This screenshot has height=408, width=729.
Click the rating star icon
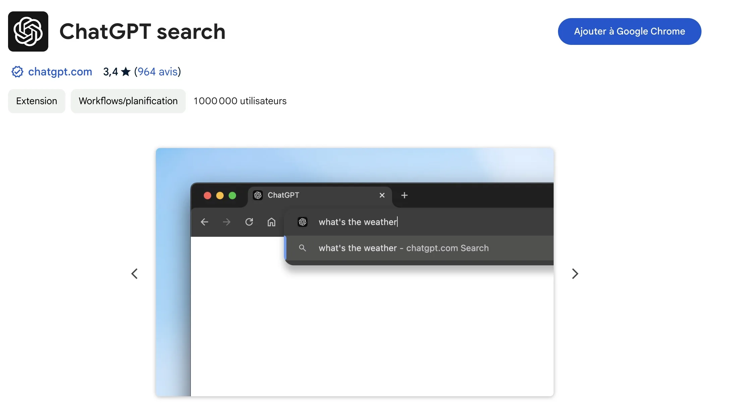click(x=126, y=72)
